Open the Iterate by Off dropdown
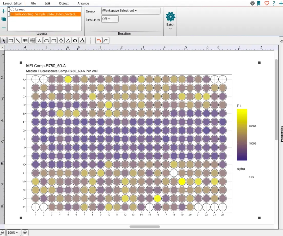Viewport: 283px width, 236px height. click(110, 19)
